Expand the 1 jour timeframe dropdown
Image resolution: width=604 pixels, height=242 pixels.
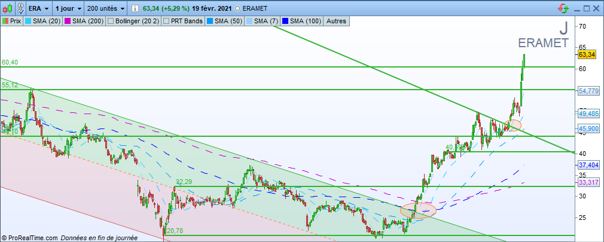point(69,8)
